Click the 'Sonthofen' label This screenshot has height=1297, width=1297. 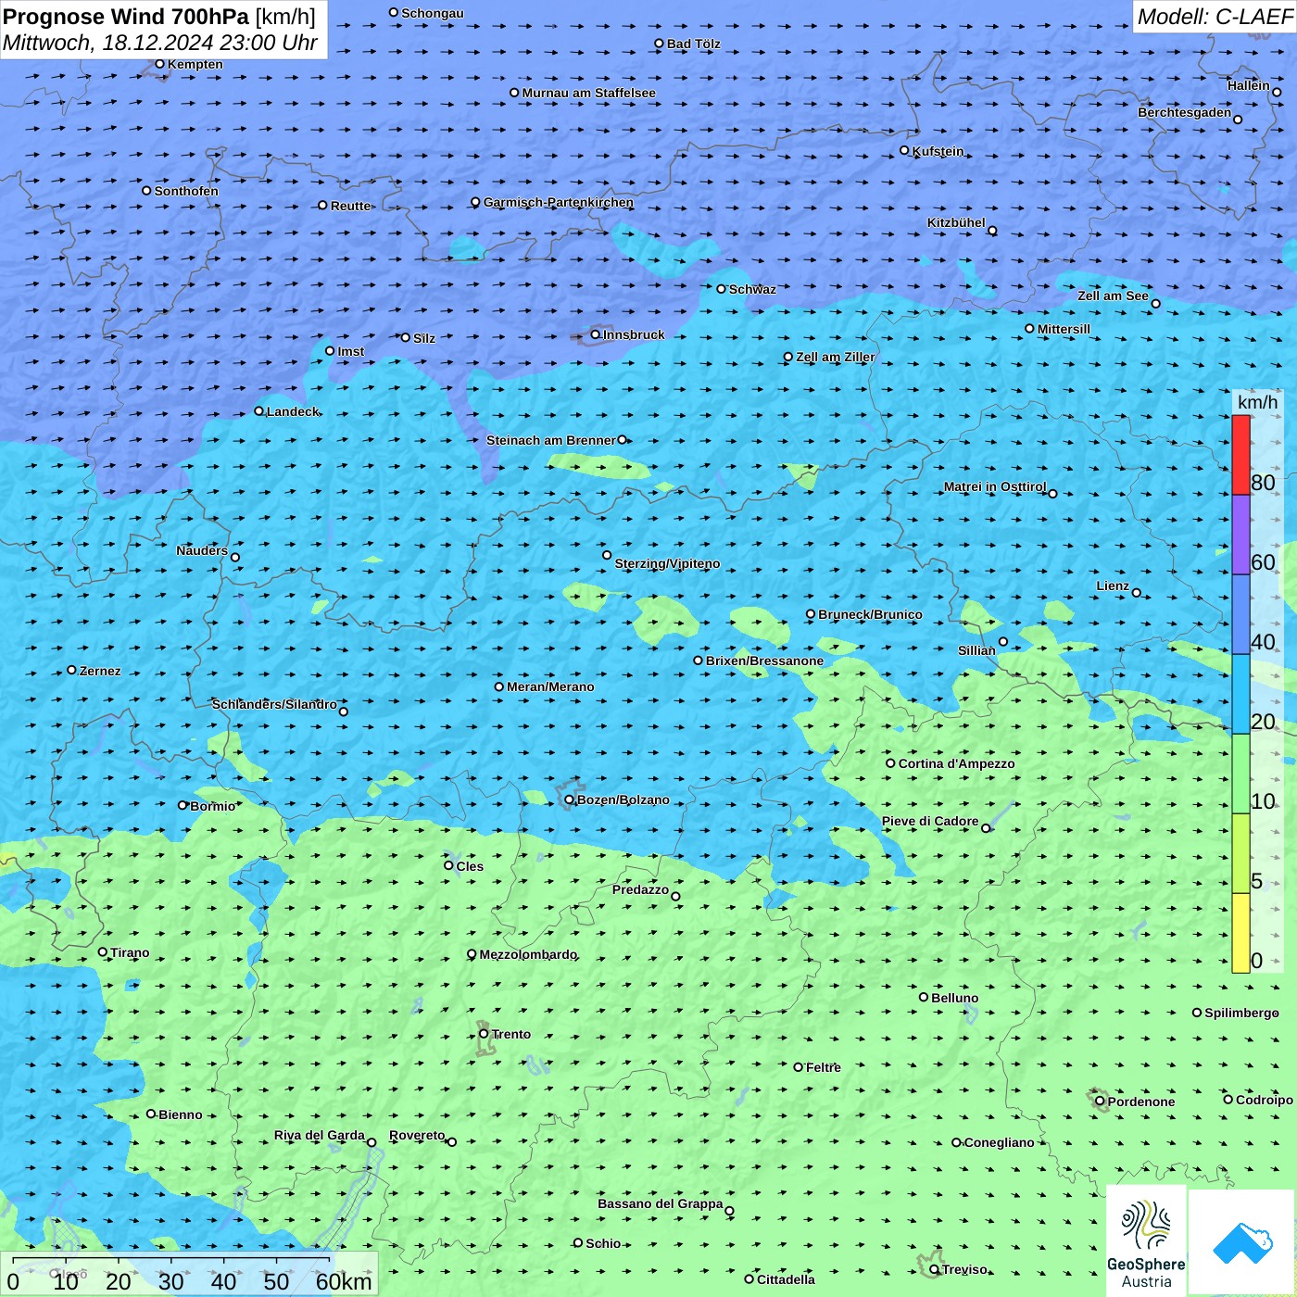coord(186,191)
